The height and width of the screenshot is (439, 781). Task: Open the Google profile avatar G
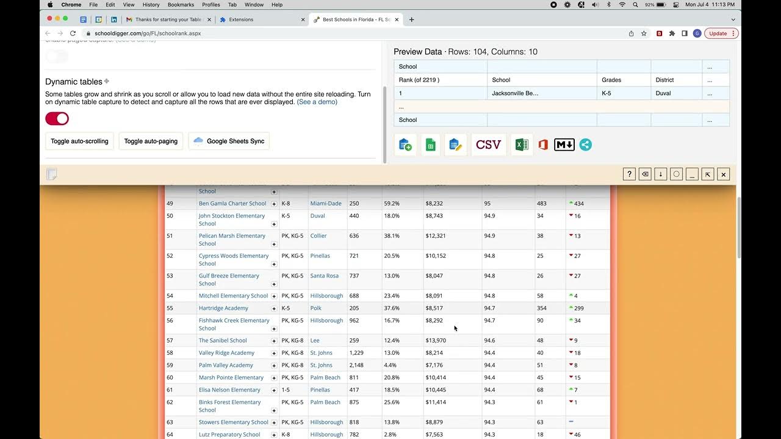(697, 34)
